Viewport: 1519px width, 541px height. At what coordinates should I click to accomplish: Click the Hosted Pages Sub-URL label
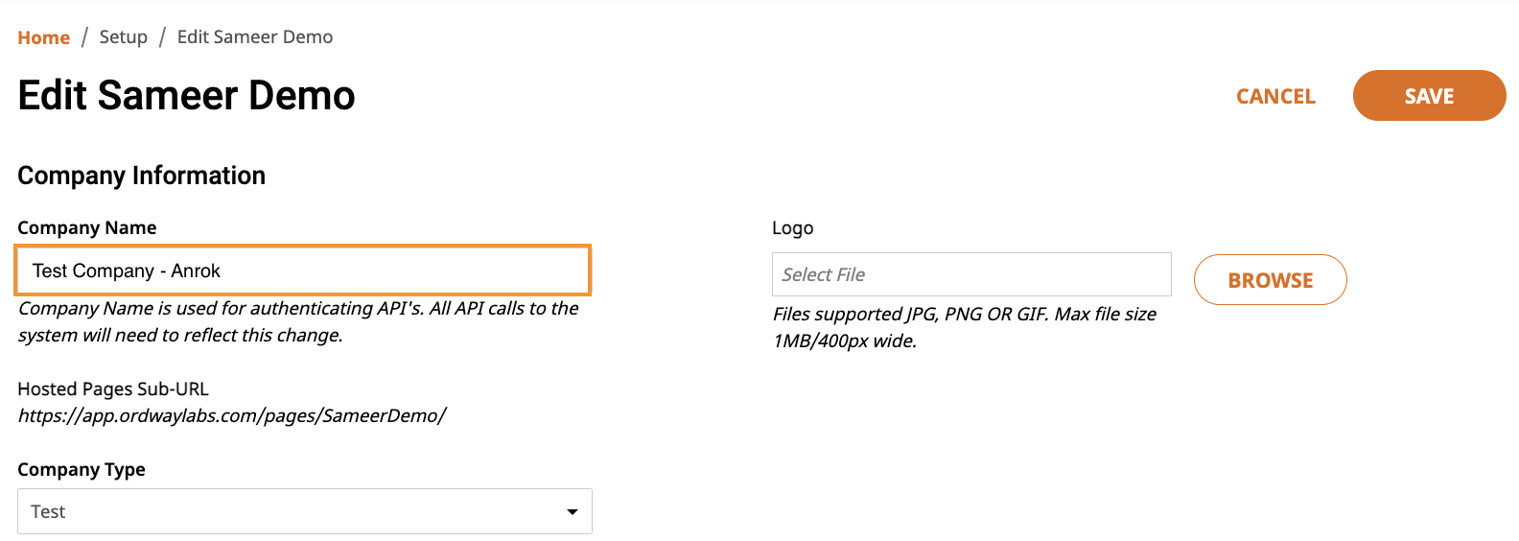click(113, 388)
